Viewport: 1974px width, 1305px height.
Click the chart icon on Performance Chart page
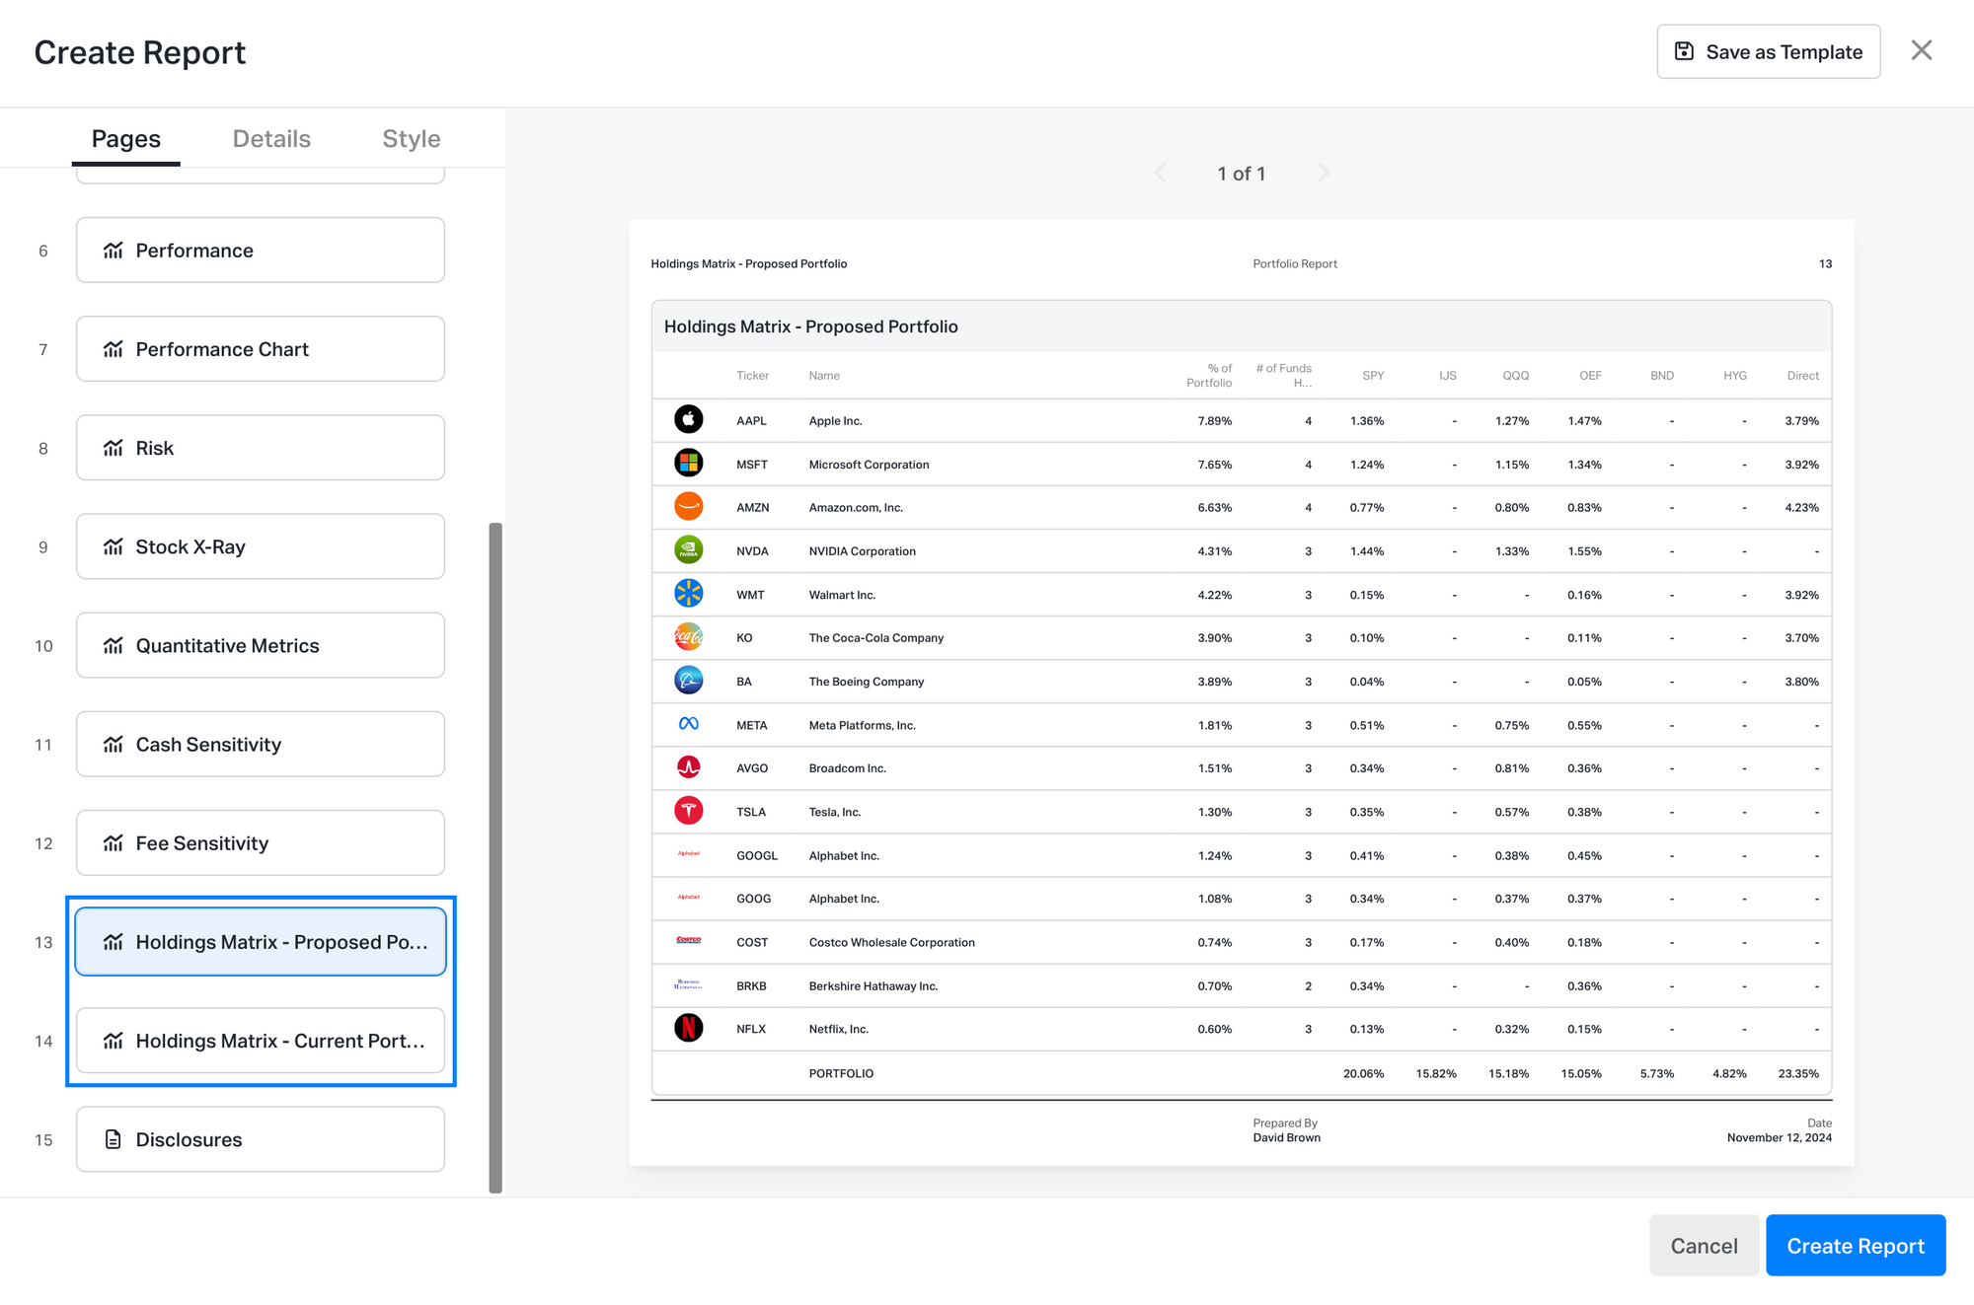[114, 349]
